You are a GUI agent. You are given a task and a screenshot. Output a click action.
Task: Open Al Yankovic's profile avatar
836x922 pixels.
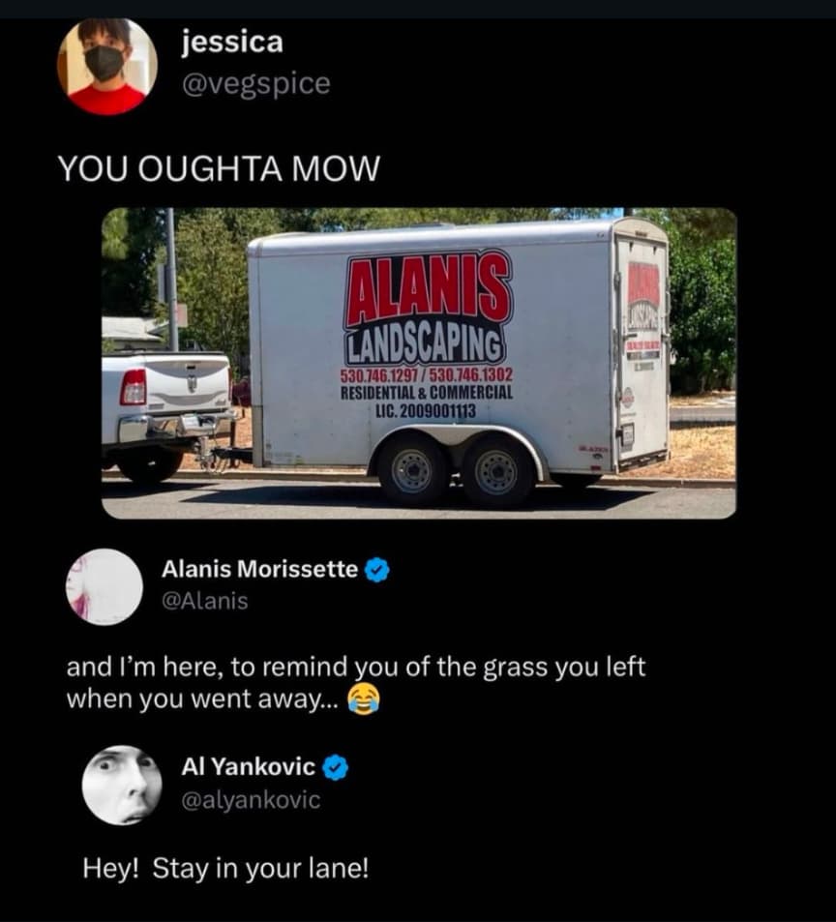coord(122,785)
